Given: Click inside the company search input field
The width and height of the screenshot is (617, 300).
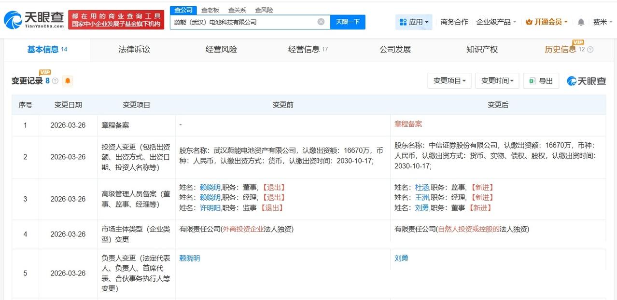Looking at the screenshot, I should point(241,21).
